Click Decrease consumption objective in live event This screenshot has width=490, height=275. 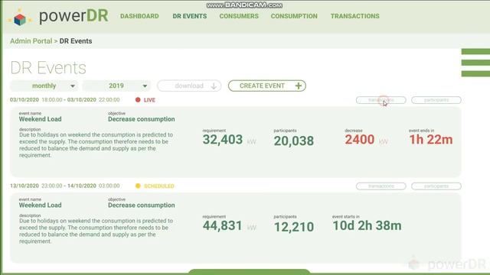[142, 119]
